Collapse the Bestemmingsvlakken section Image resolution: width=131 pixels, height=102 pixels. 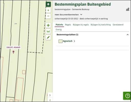[x=127, y=35]
